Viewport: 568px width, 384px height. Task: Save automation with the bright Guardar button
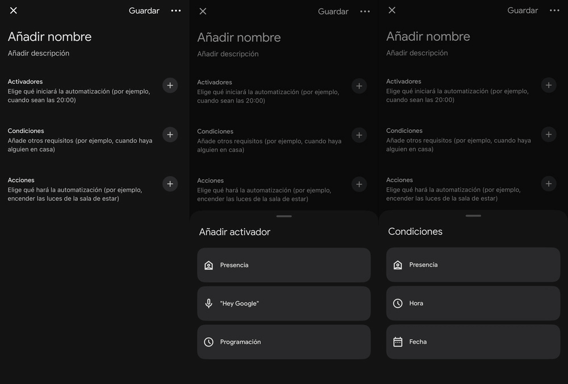pyautogui.click(x=144, y=10)
